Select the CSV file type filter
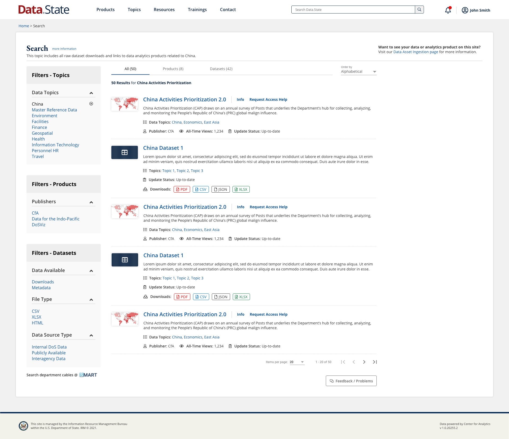 pos(36,311)
